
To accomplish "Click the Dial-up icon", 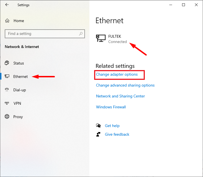I will coord(7,90).
